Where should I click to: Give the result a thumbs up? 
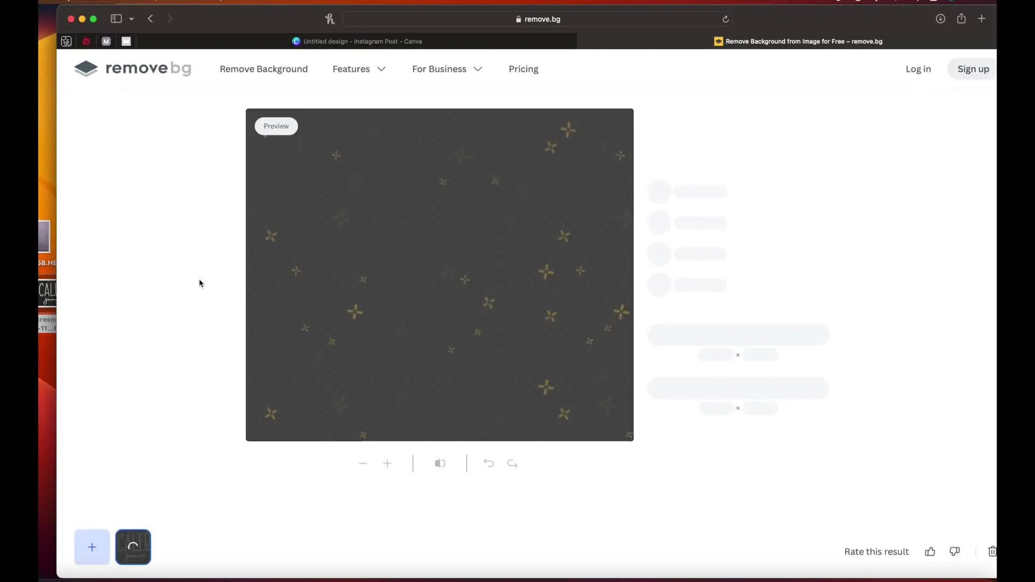[930, 551]
